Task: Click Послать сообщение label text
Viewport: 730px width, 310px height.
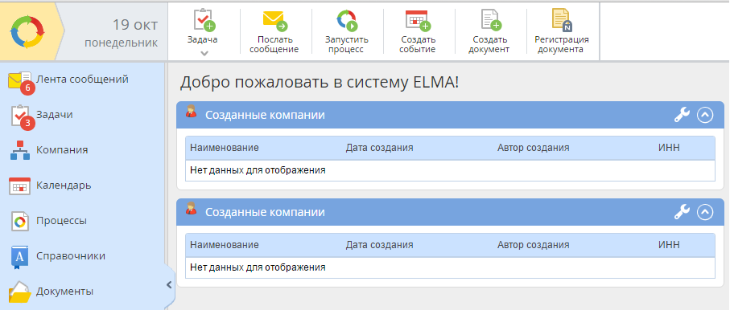Action: click(274, 45)
